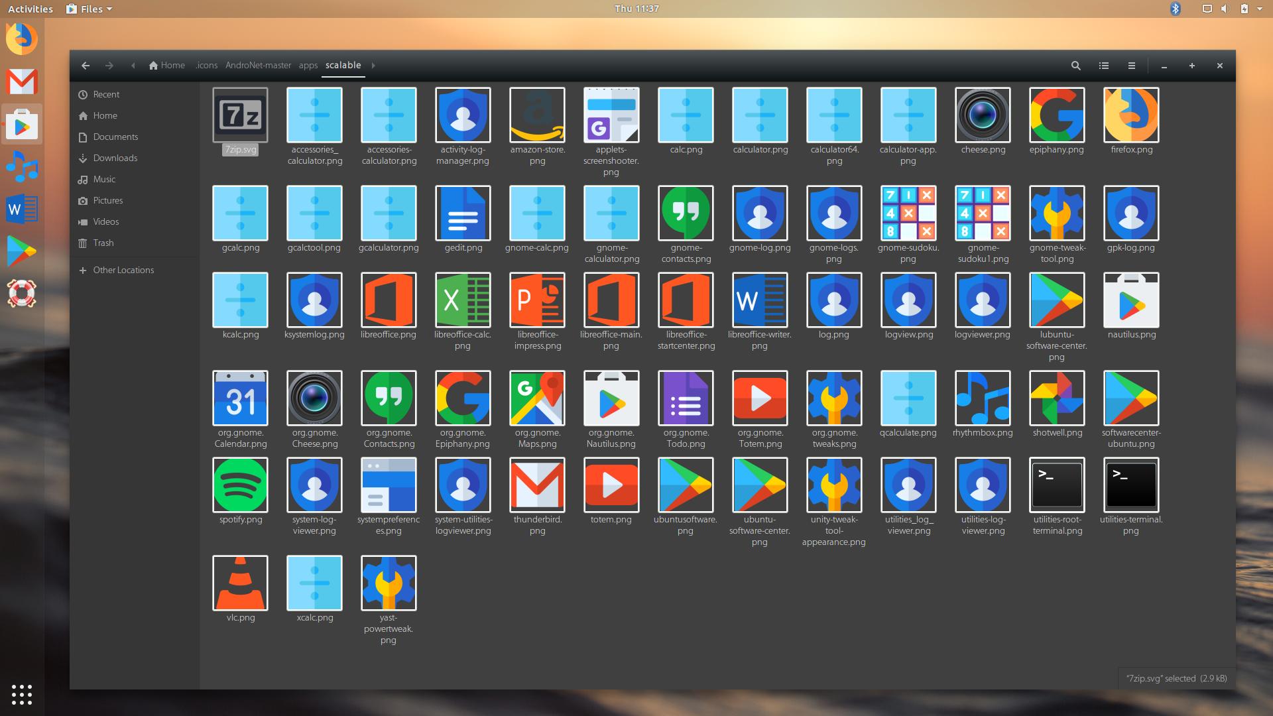
Task: Select the spotify.png file thumbnail
Action: [240, 485]
